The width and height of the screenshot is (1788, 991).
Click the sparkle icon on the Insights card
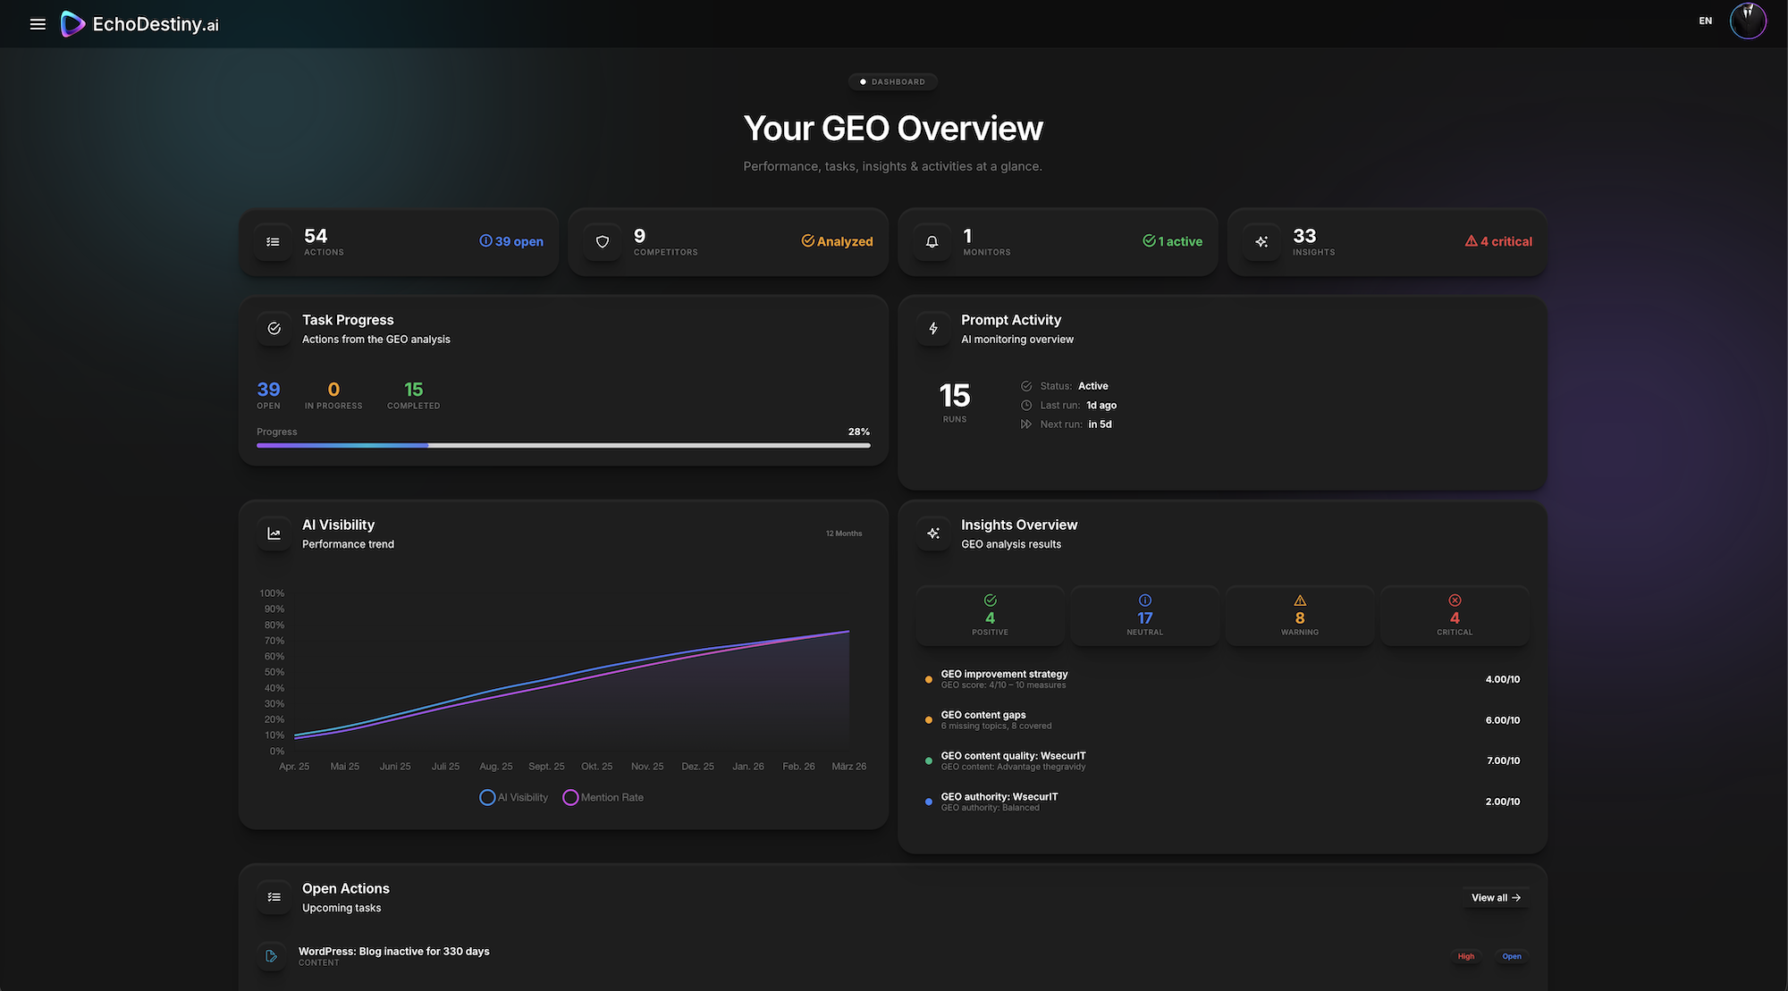click(1261, 241)
